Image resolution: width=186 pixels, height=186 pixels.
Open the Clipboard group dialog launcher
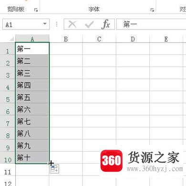pos(36,10)
